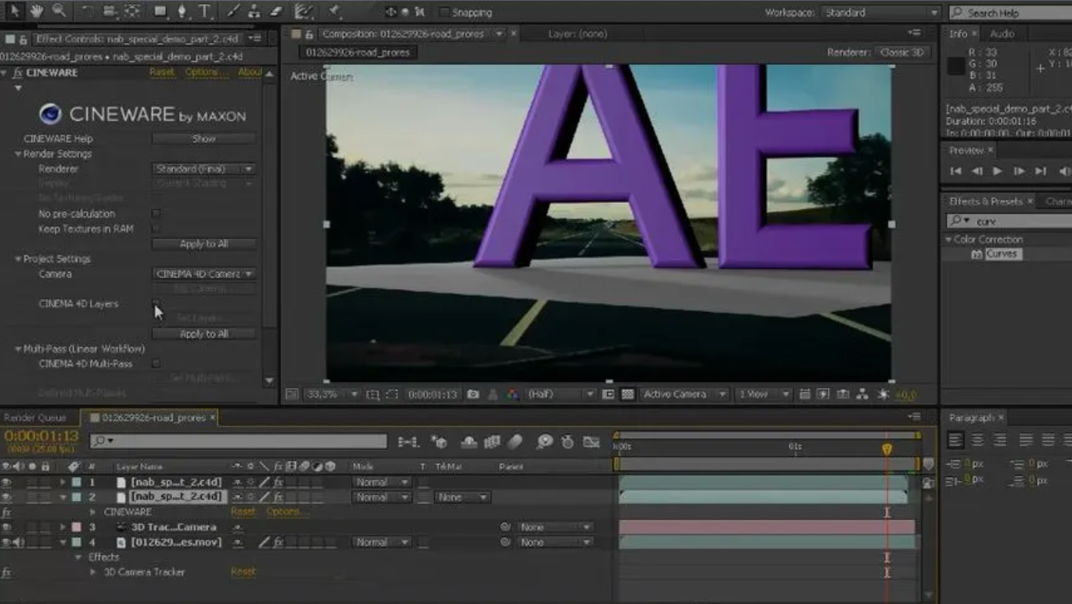
Task: Click the Reset Exposure icon in viewer
Action: tap(883, 394)
